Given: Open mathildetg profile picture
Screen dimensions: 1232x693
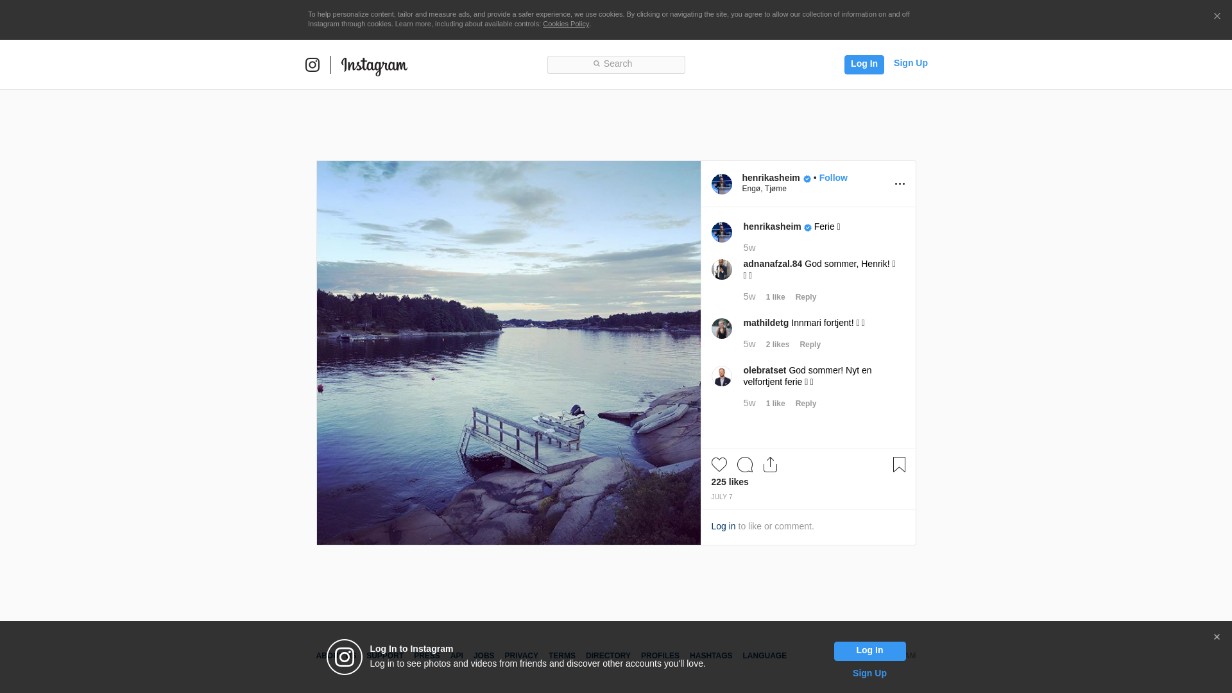Looking at the screenshot, I should (x=722, y=329).
